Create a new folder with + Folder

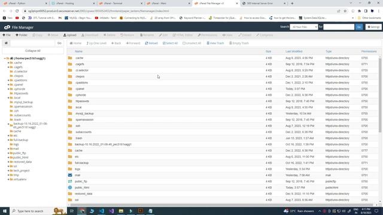(x=22, y=35)
